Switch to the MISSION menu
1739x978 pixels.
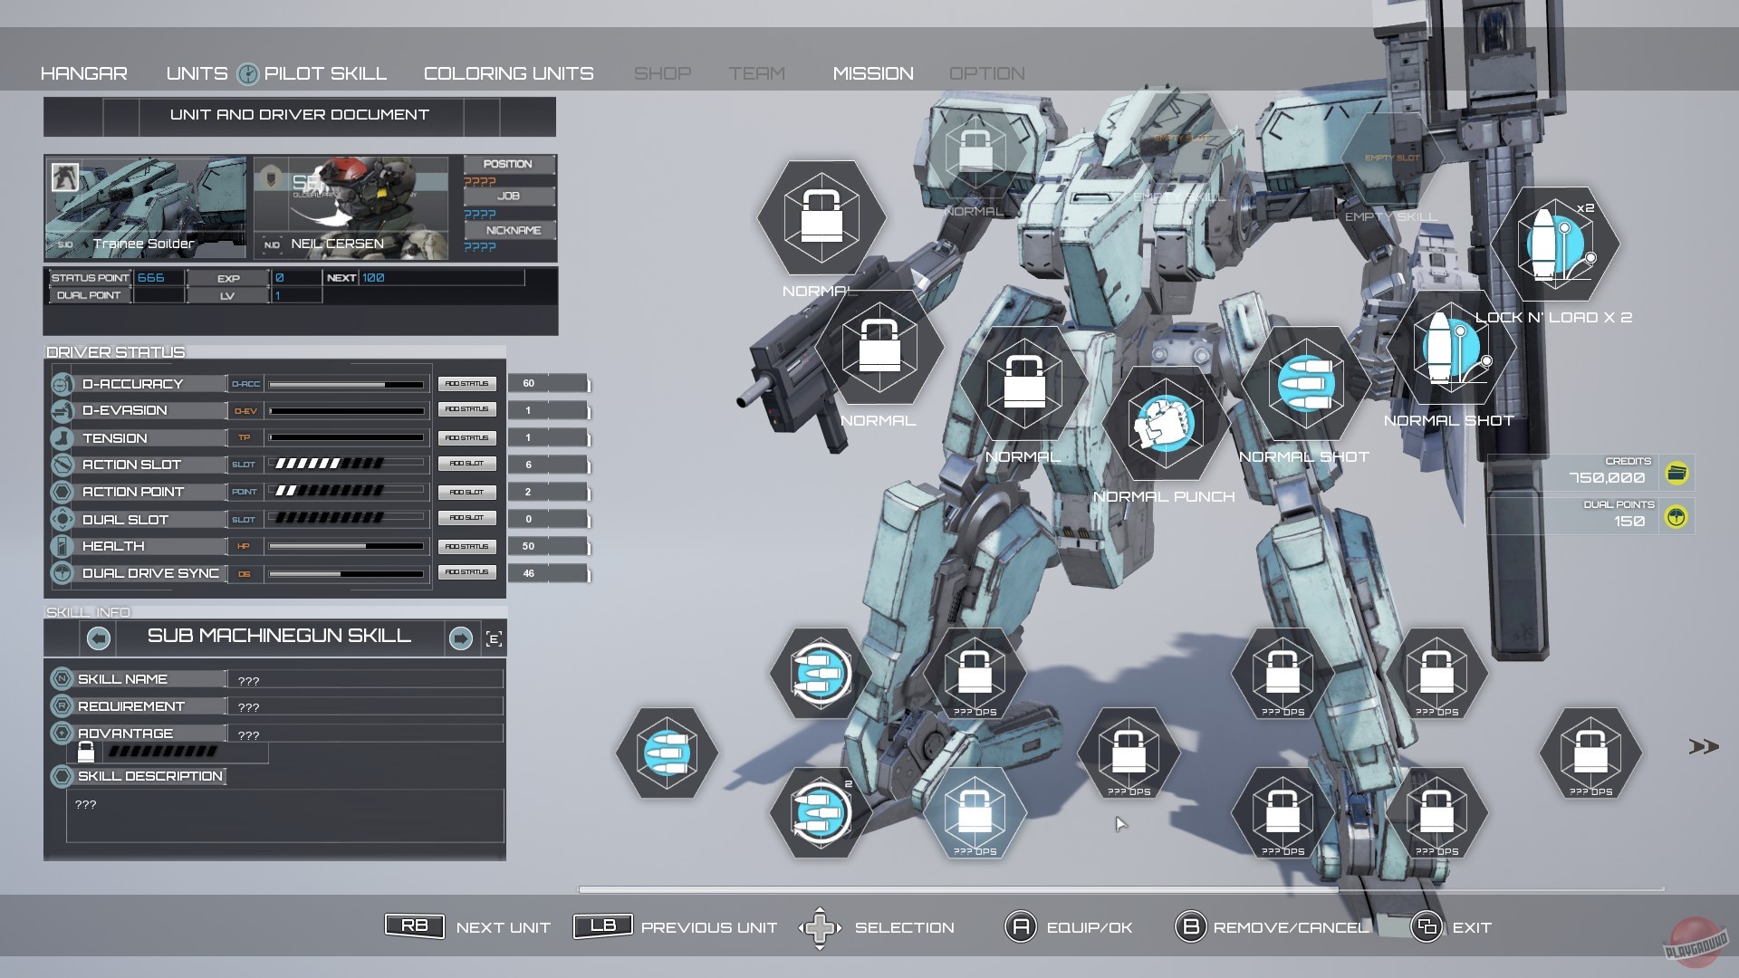click(x=872, y=72)
